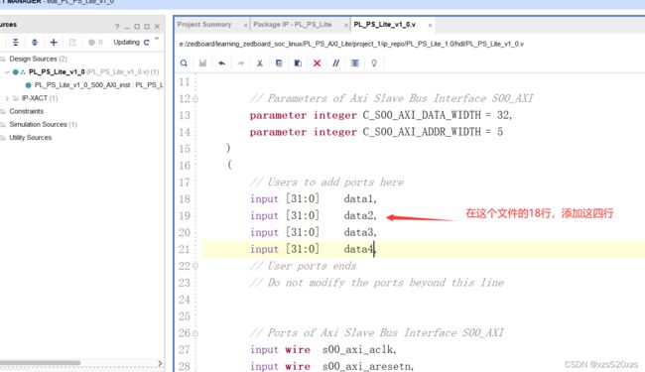Switch to Package IP - PL_PS_Lite tab
Image resolution: width=645 pixels, height=372 pixels.
[293, 25]
